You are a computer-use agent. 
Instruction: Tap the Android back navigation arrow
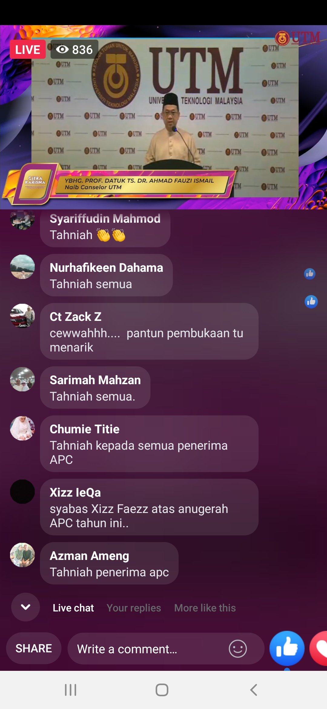pyautogui.click(x=254, y=690)
